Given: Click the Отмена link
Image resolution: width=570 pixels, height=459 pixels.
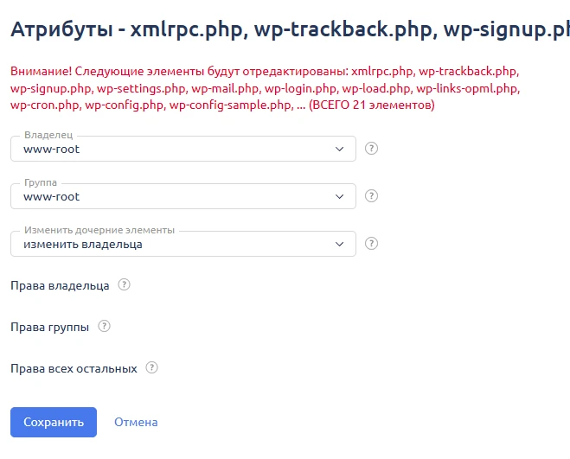Looking at the screenshot, I should tap(136, 423).
